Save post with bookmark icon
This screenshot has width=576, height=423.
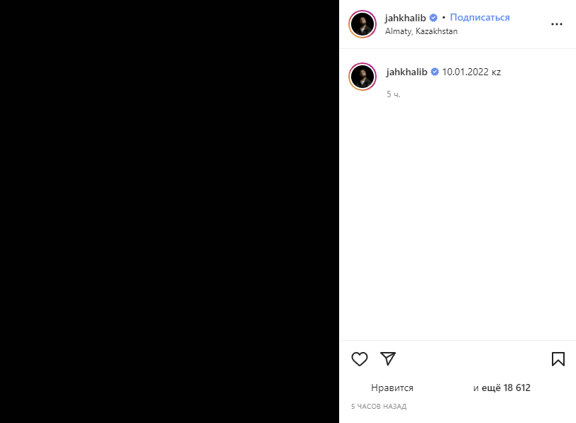coord(558,359)
